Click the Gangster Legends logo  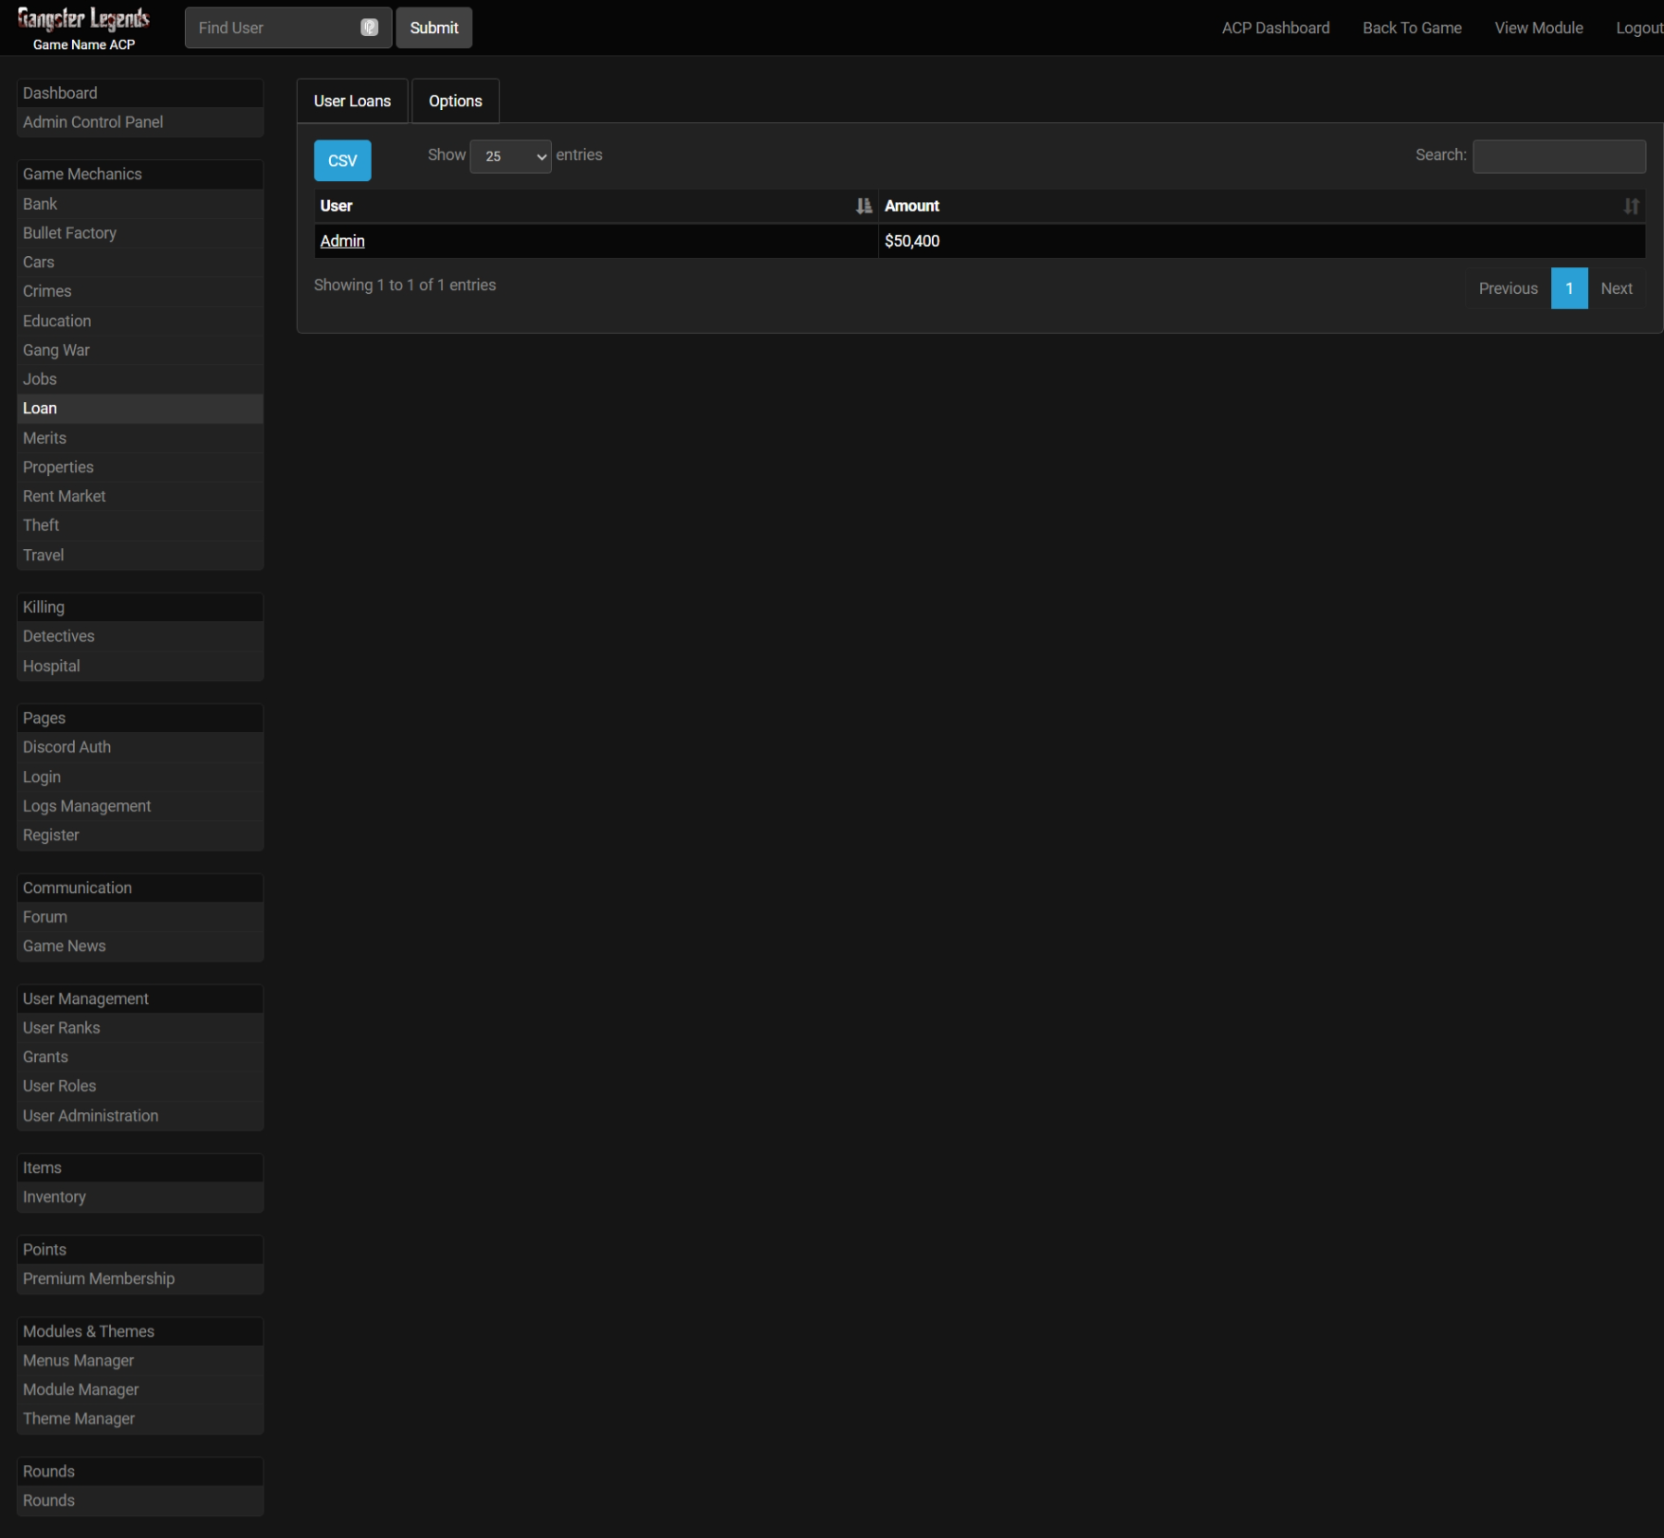[83, 20]
